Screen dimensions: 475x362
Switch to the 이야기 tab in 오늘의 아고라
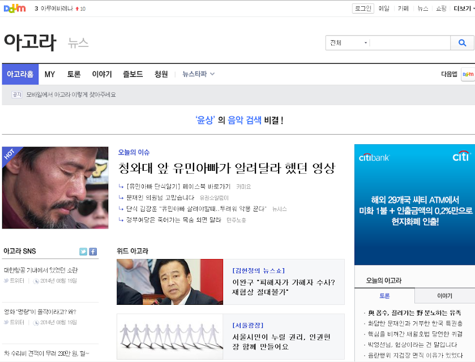444,296
